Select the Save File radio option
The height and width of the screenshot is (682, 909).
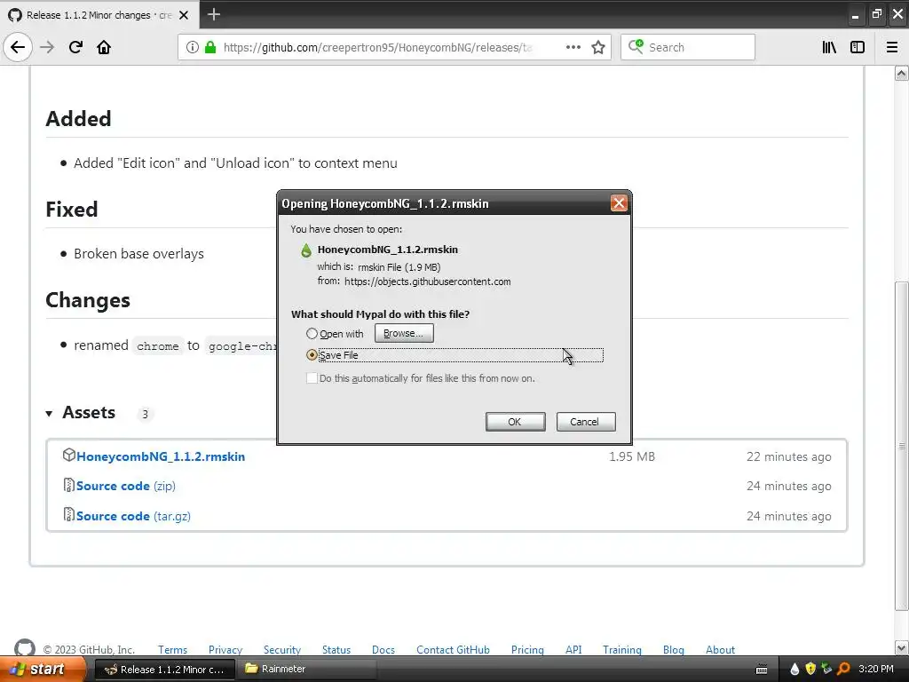click(312, 355)
